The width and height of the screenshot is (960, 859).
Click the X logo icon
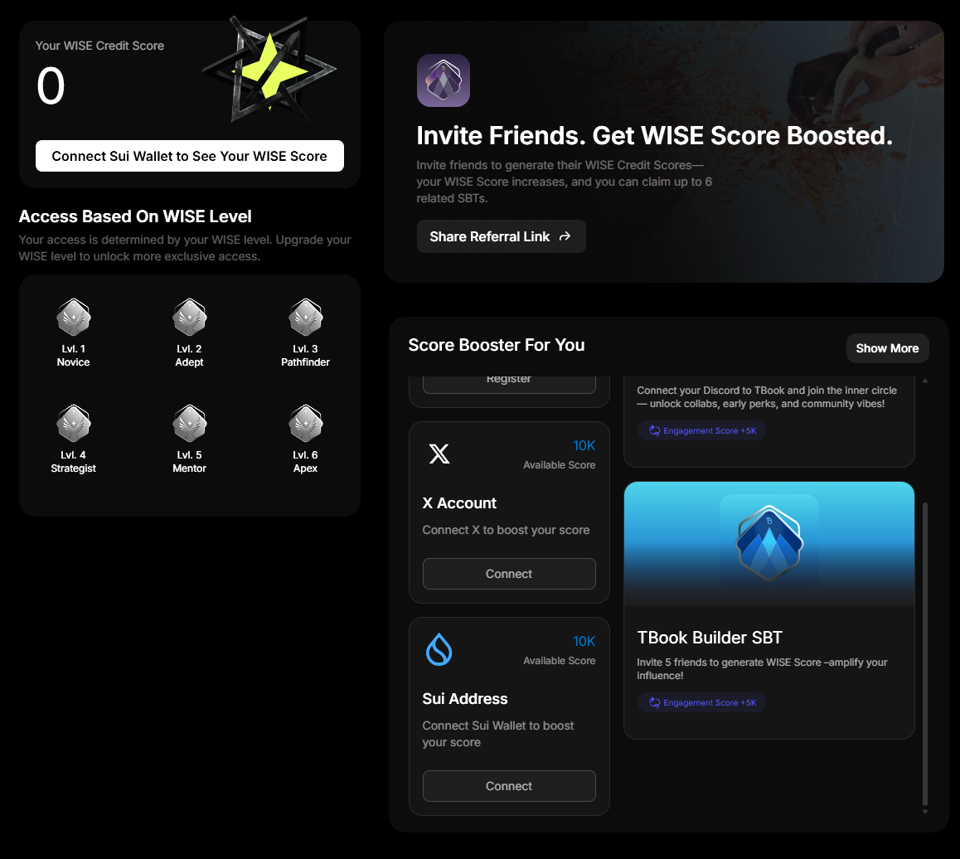[439, 454]
